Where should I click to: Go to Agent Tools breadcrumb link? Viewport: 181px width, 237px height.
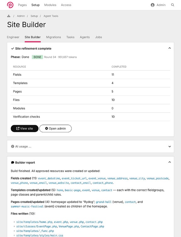(x=51, y=16)
